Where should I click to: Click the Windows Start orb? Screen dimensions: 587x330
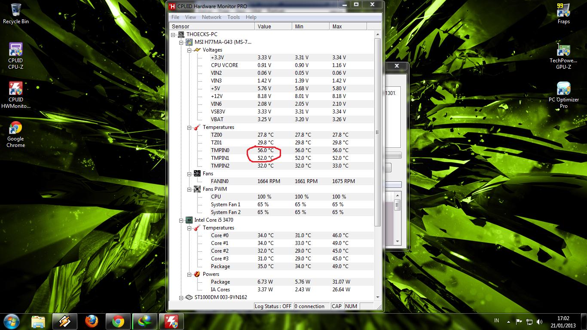click(12, 321)
